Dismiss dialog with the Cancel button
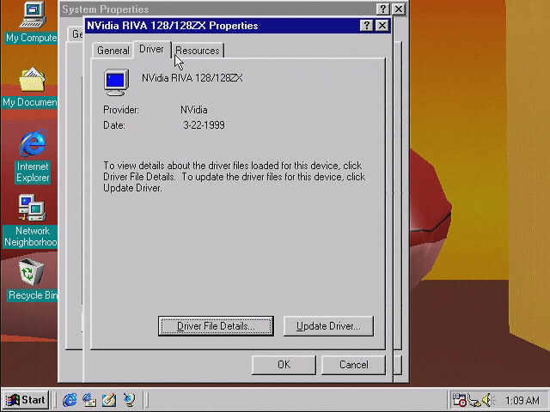Image resolution: width=550 pixels, height=412 pixels. coord(353,365)
